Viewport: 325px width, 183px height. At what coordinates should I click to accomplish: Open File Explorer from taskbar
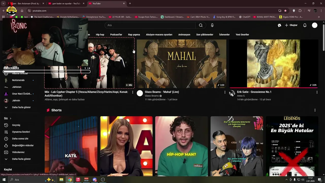pos(61,180)
